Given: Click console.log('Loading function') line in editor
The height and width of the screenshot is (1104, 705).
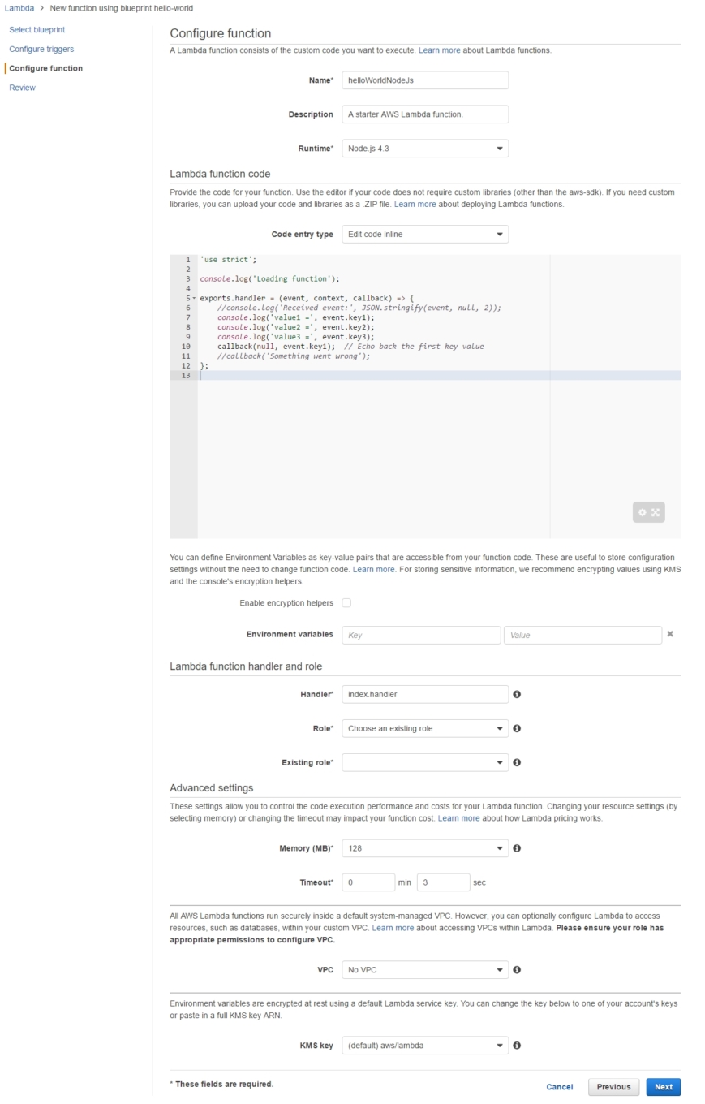Looking at the screenshot, I should click(269, 279).
